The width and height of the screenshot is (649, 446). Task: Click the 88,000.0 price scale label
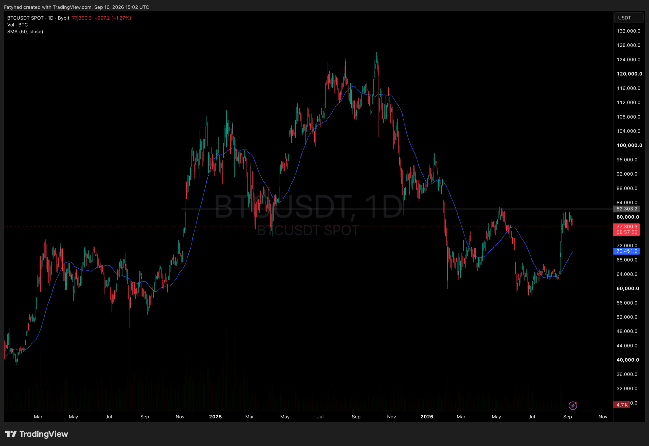click(x=627, y=188)
